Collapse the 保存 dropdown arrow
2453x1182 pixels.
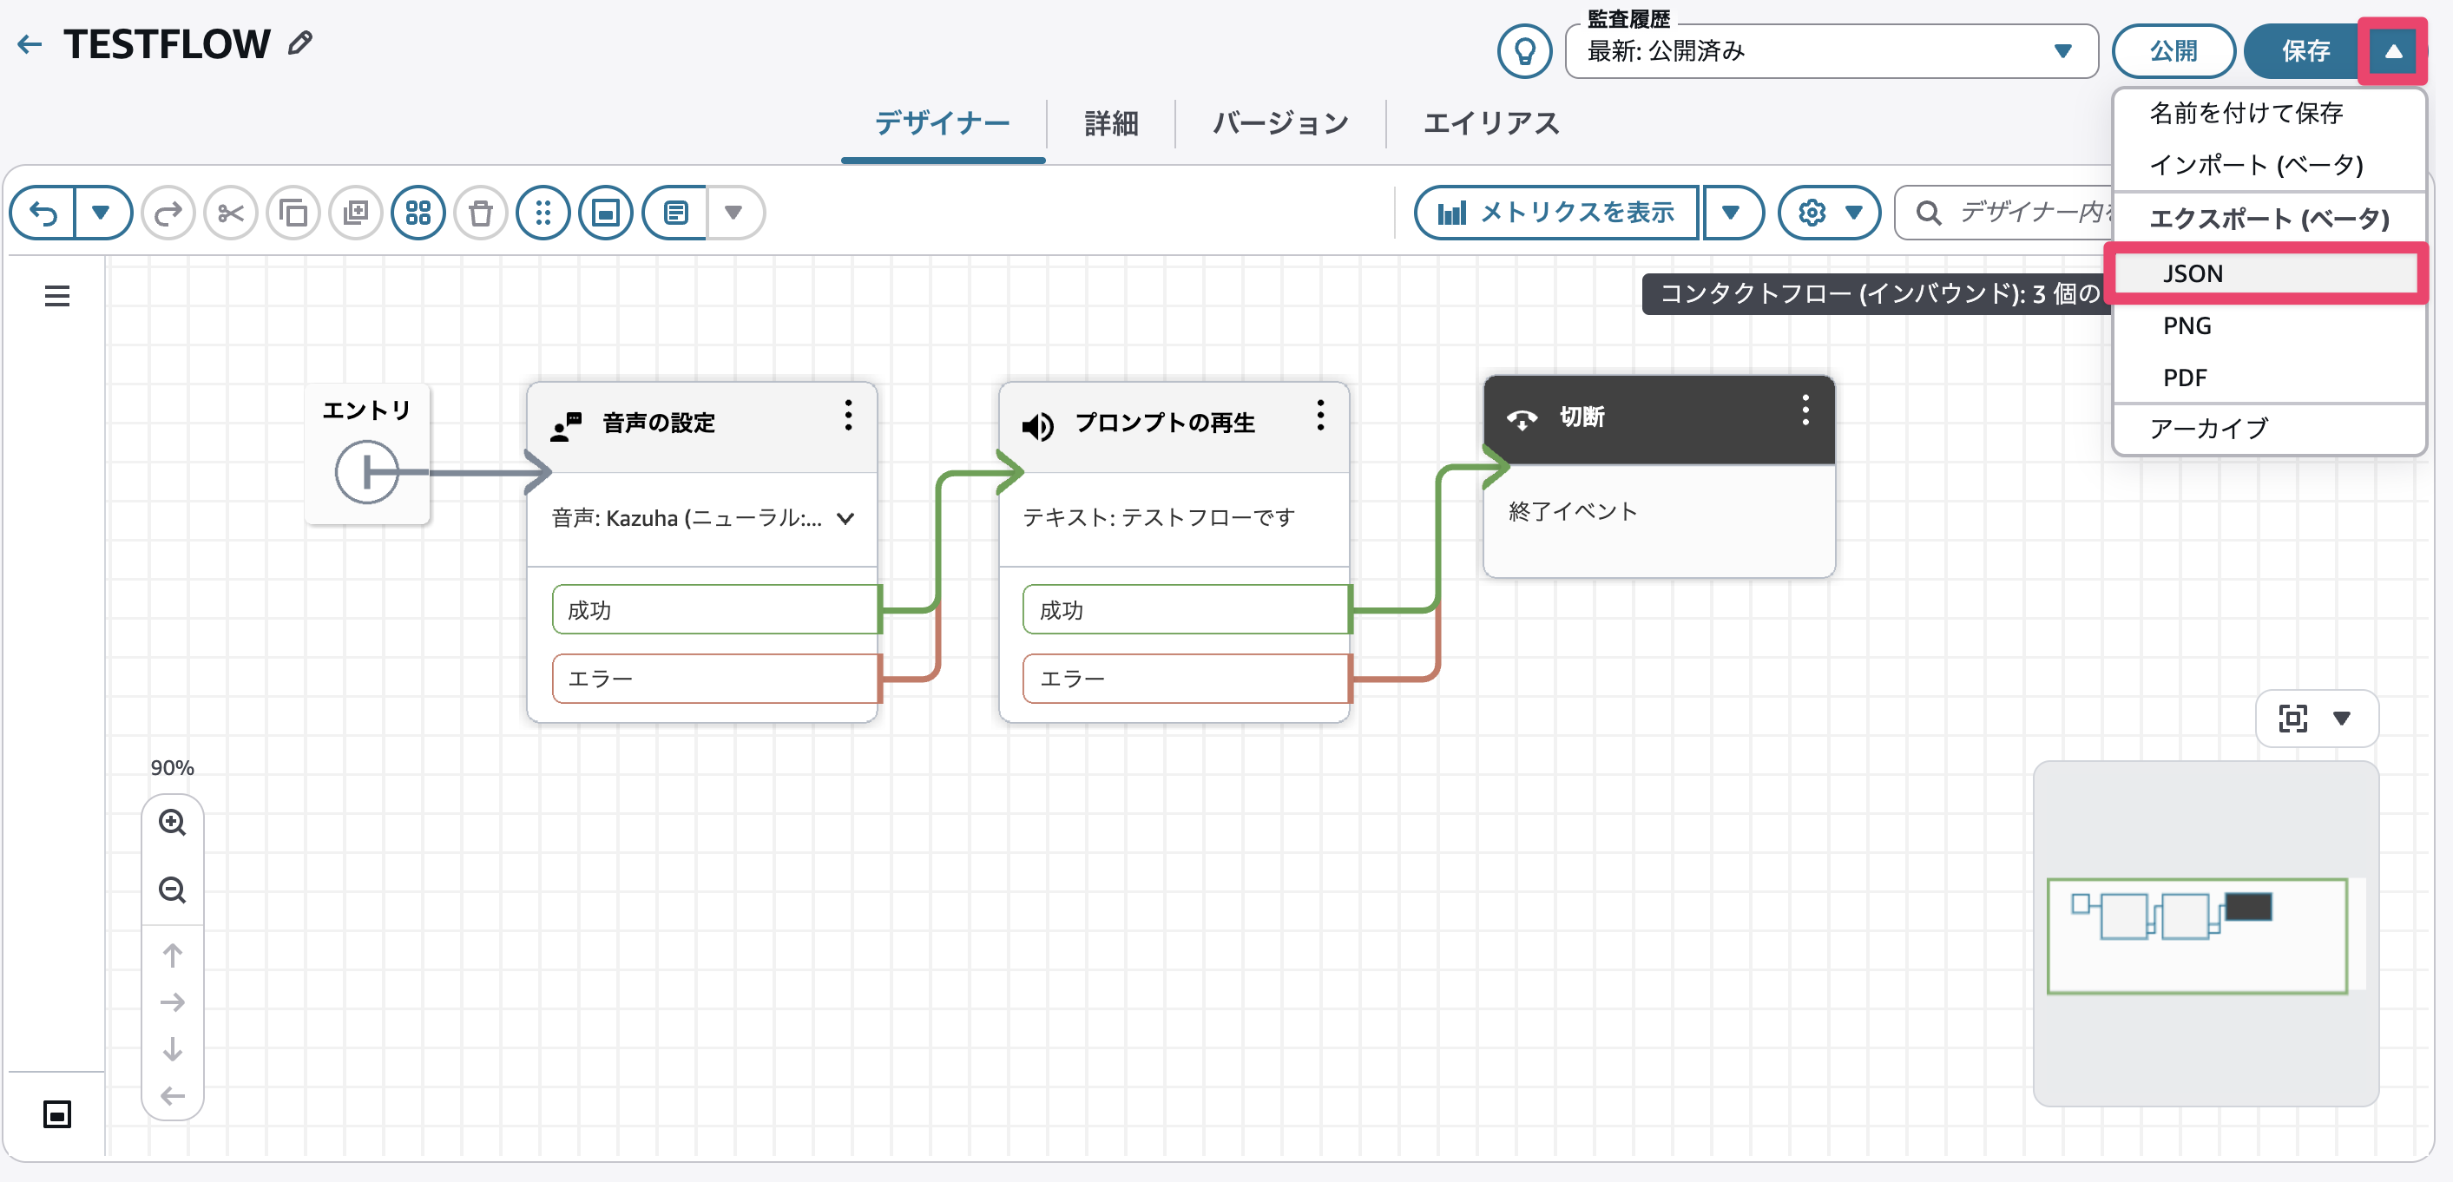(x=2392, y=51)
